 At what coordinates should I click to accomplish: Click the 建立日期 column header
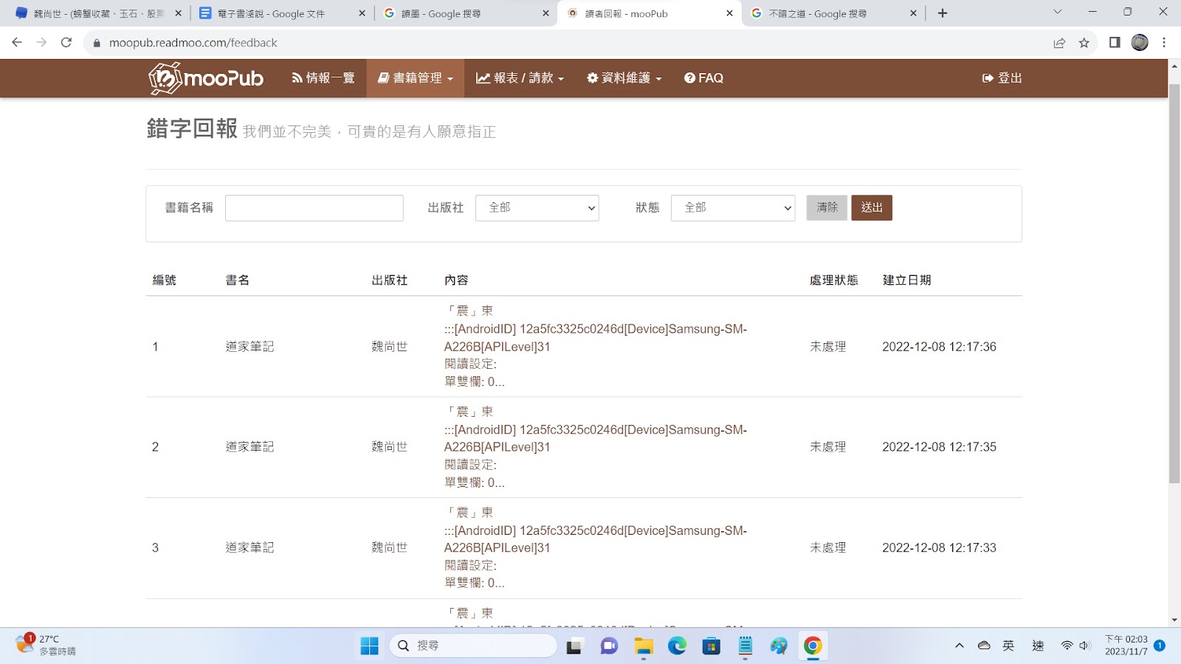(907, 280)
